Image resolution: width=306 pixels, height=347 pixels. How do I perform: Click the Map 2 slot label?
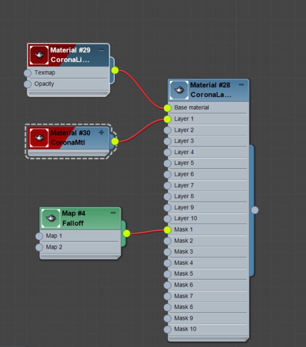click(x=54, y=247)
